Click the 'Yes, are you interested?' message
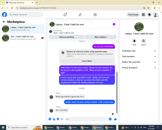 104,46
